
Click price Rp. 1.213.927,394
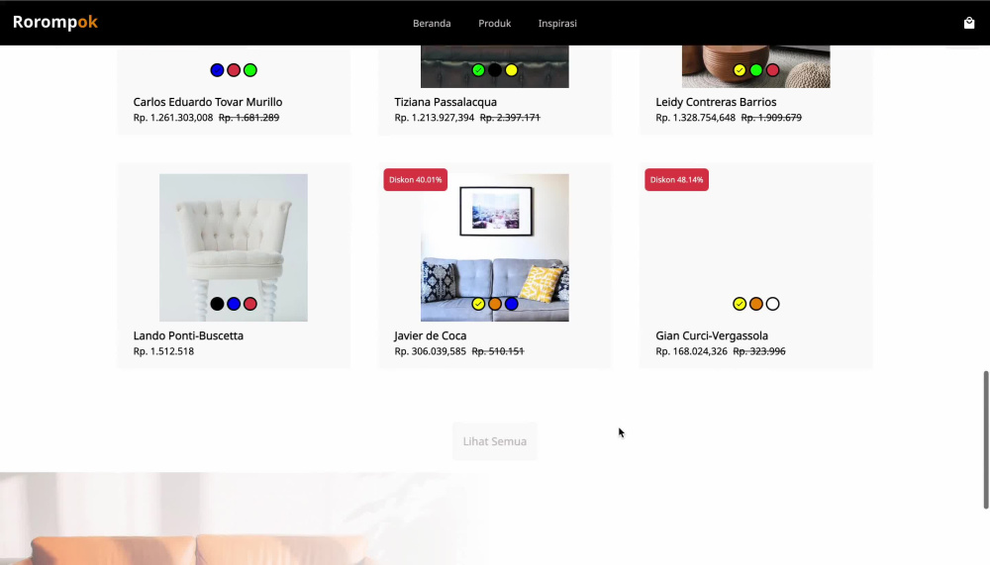tap(435, 118)
